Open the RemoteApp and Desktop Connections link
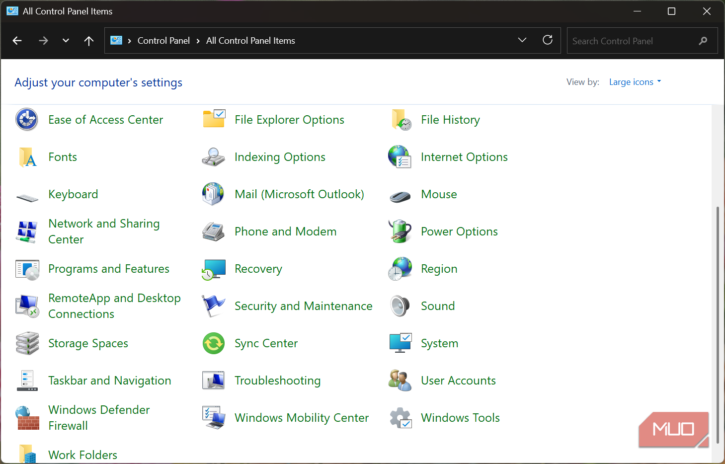The image size is (725, 464). (115, 306)
